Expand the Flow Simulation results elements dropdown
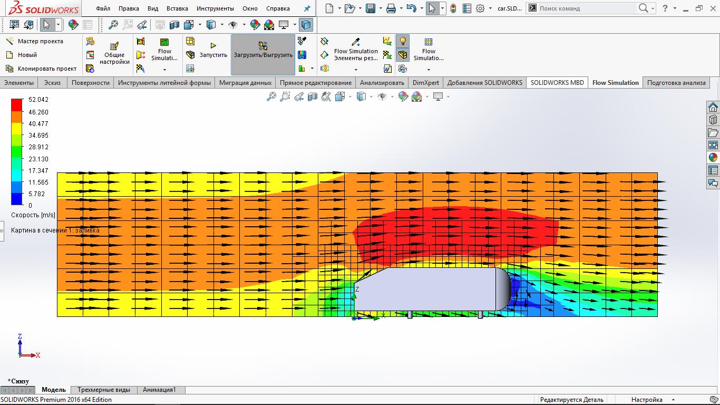Viewport: 720px width, 405px height. pyautogui.click(x=356, y=70)
